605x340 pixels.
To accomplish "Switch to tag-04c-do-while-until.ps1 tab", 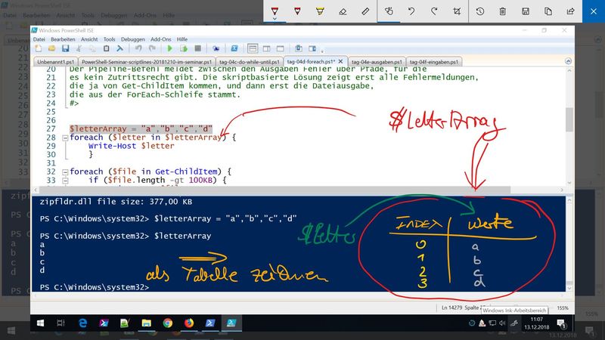I will pos(250,62).
